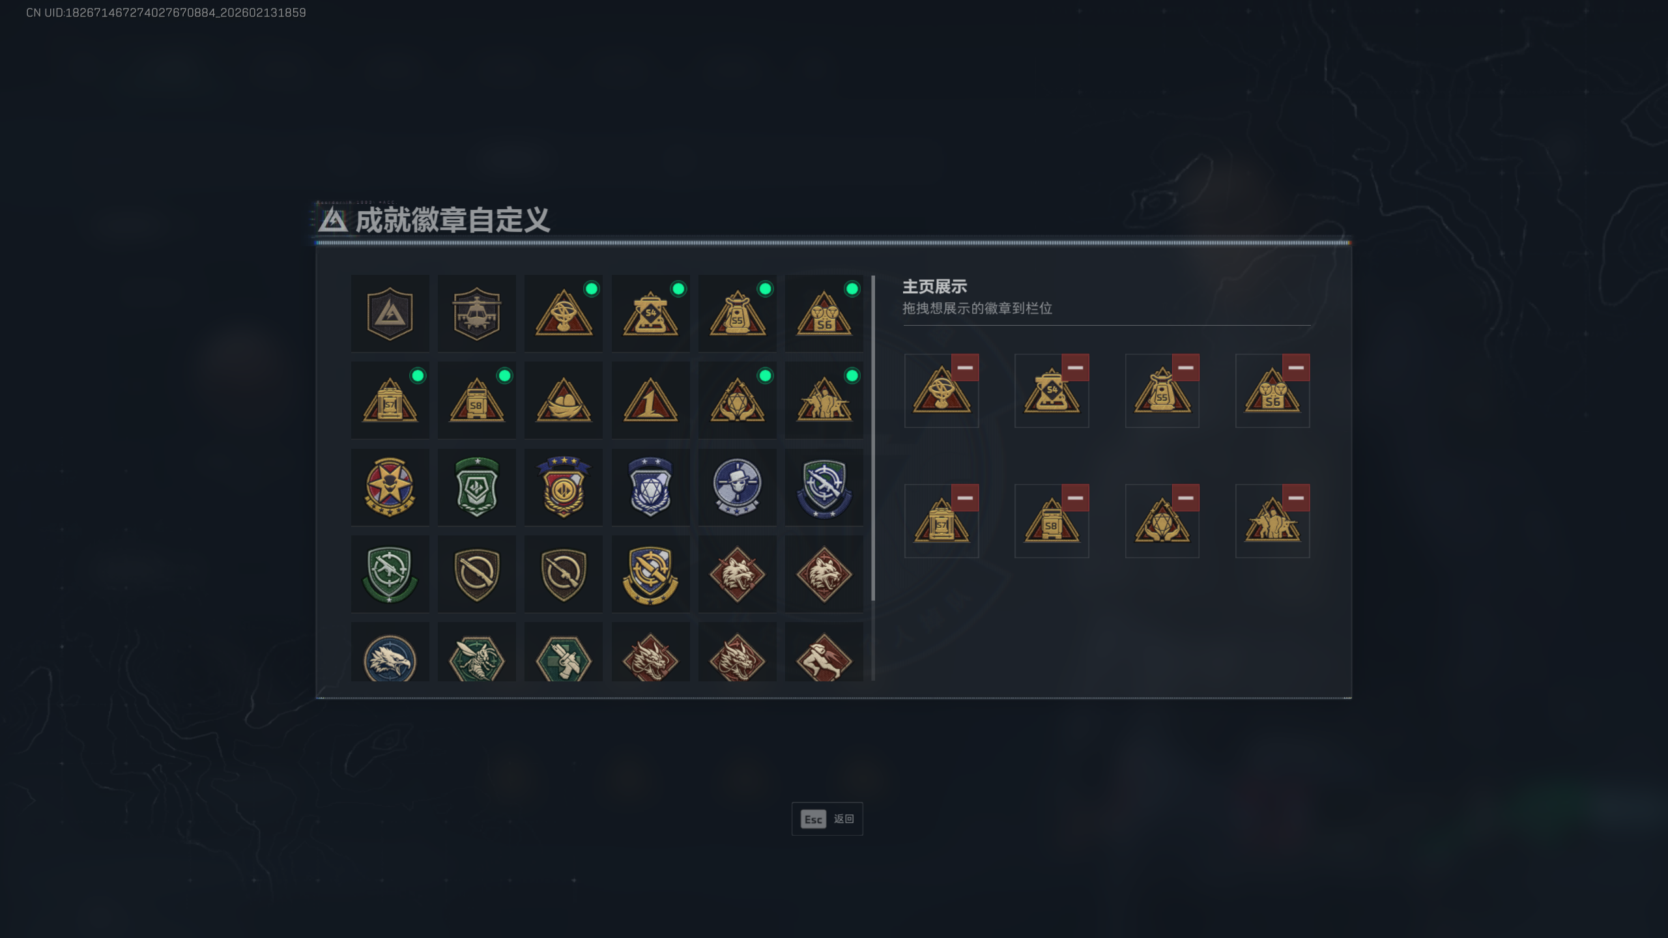The height and width of the screenshot is (938, 1668).
Task: Choose the green diamond shield badge
Action: click(476, 487)
